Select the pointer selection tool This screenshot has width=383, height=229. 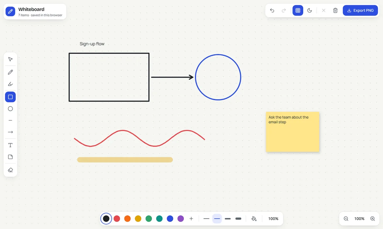tap(10, 59)
